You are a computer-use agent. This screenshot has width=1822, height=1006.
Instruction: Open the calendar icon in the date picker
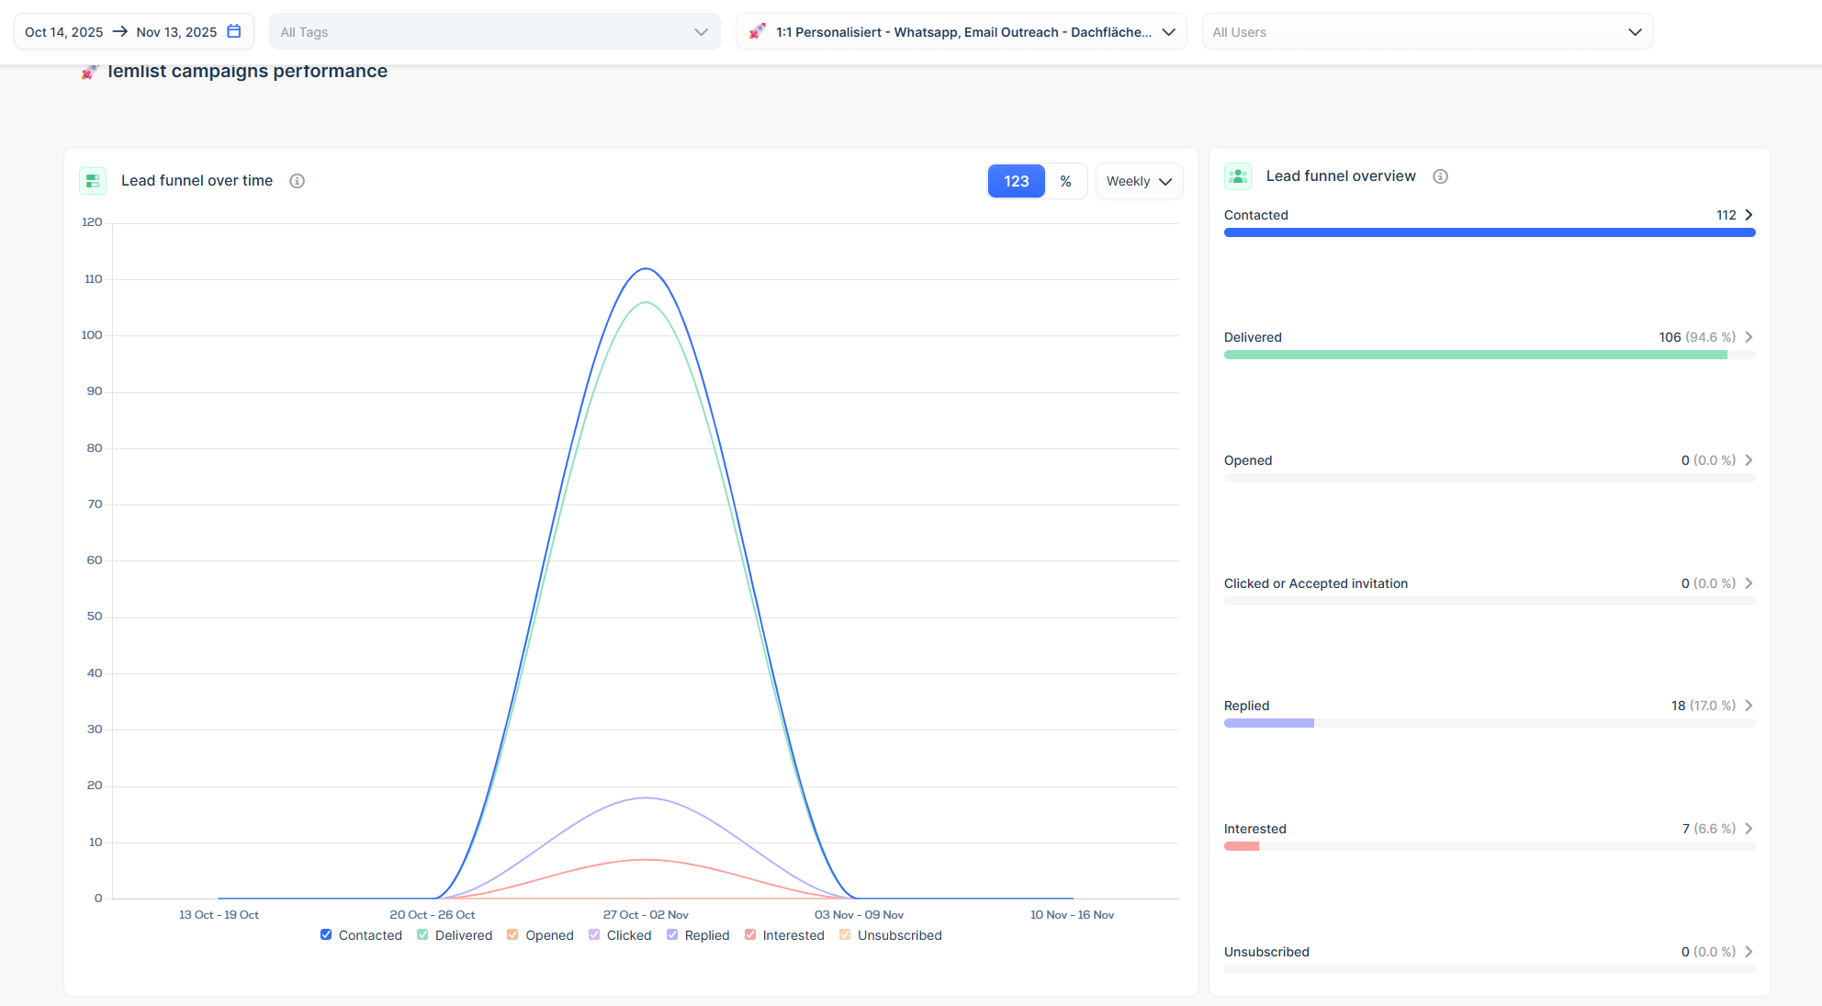coord(234,30)
